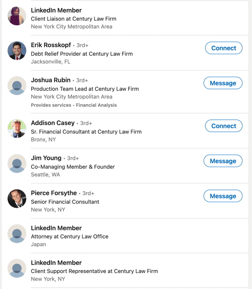Viewport: 252px width, 289px height.
Task: Click Joshua Rubin's placeholder avatar icon
Action: pyautogui.click(x=17, y=86)
